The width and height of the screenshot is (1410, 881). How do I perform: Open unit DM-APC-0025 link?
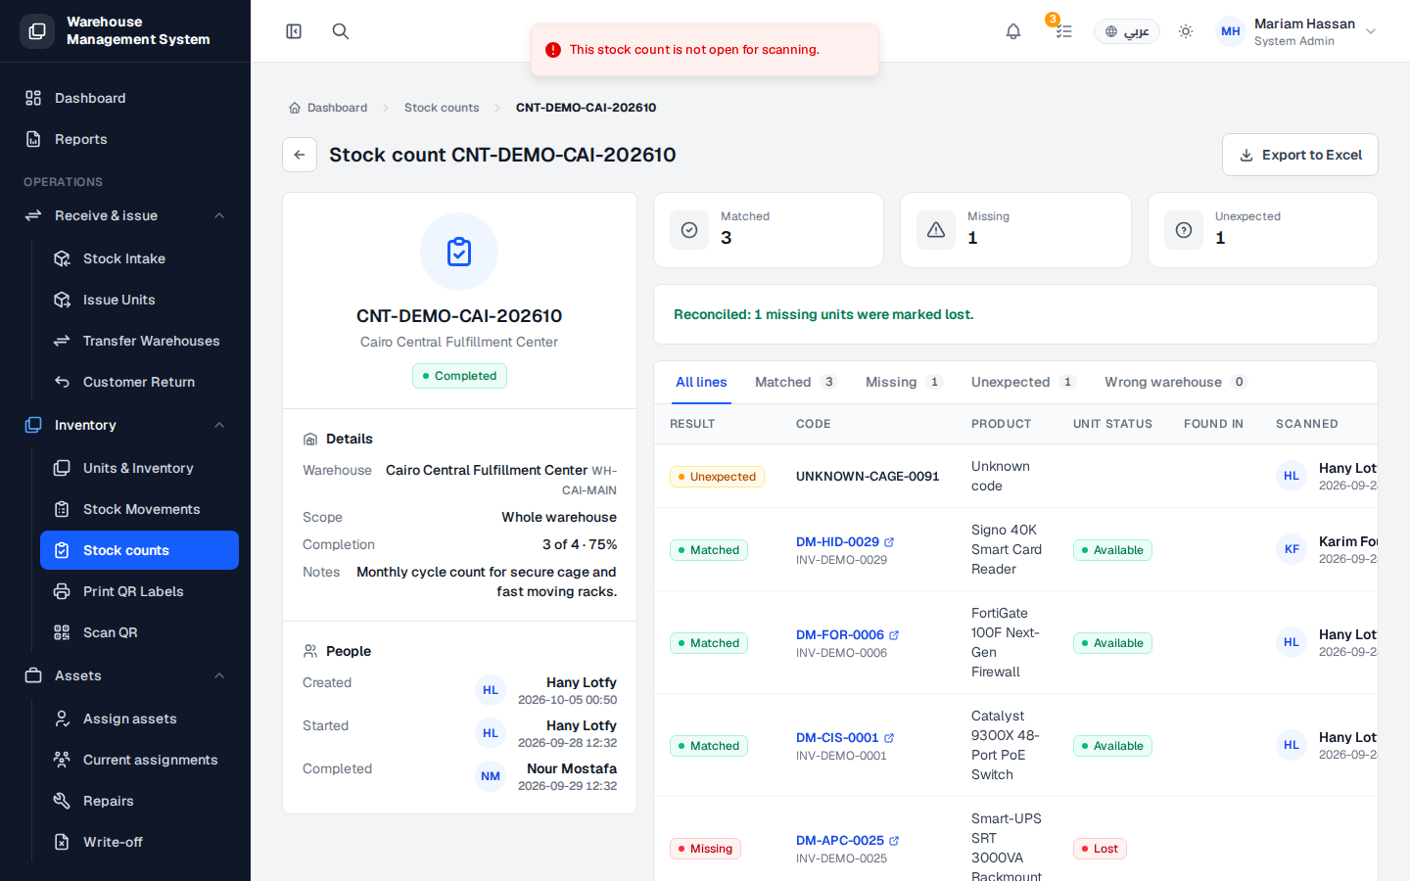[x=847, y=840]
